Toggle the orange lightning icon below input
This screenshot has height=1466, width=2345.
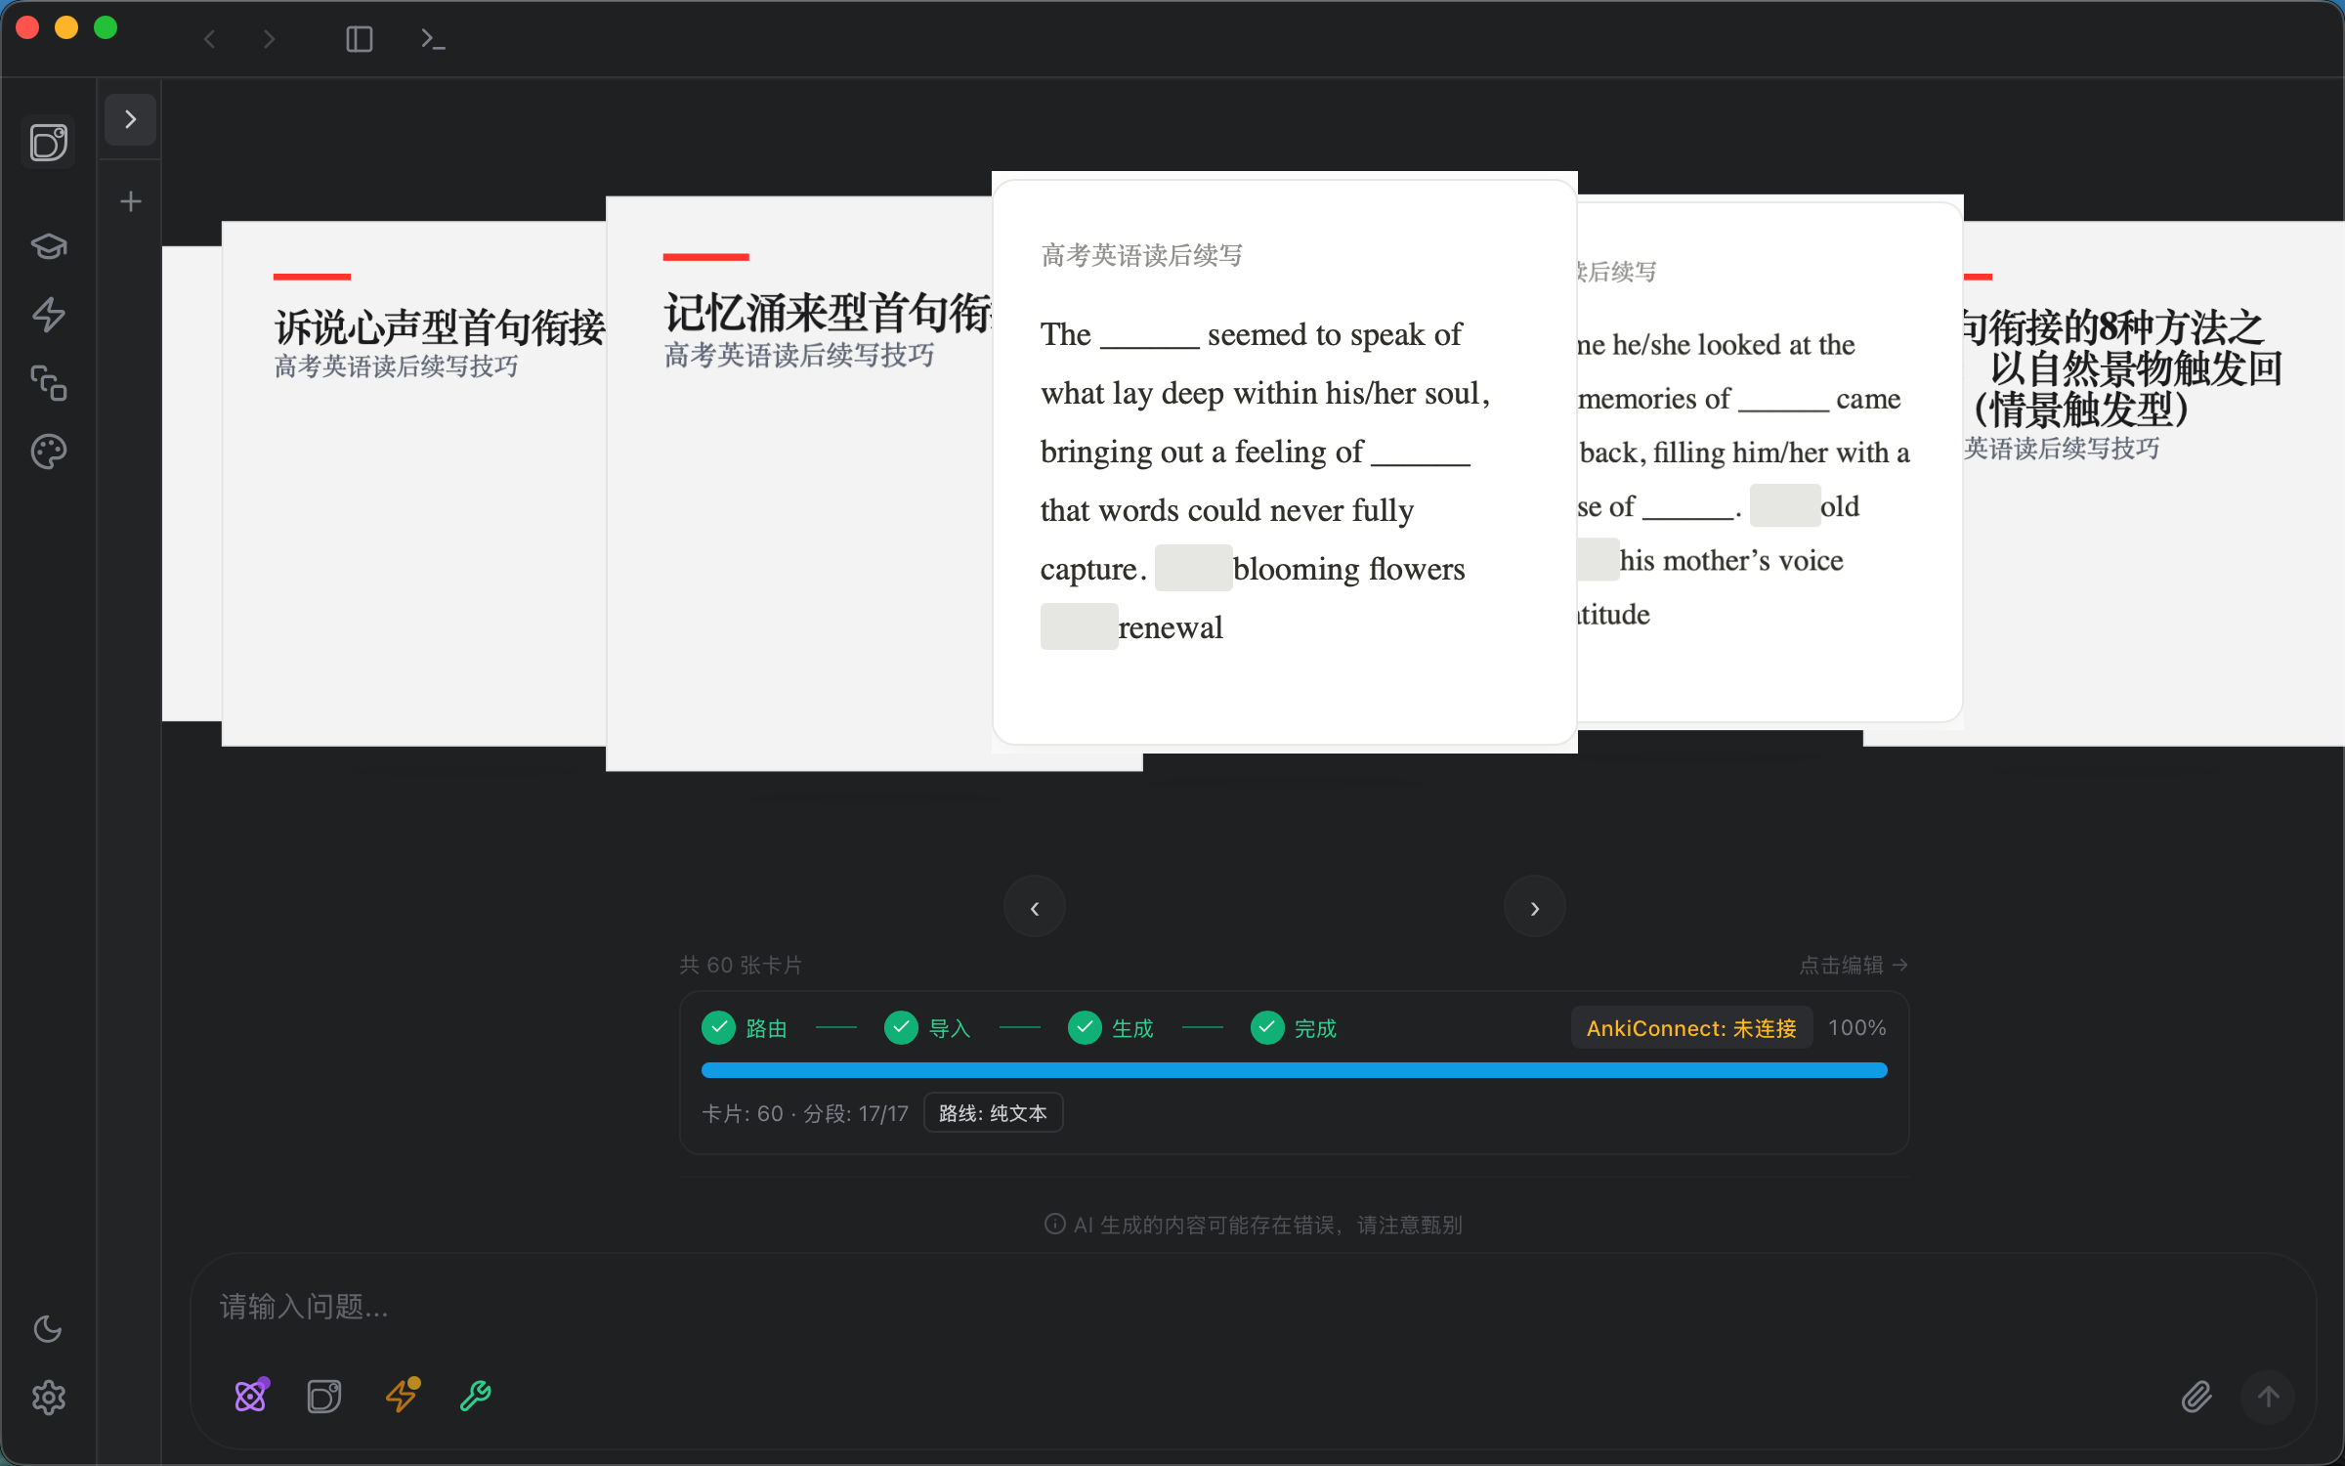402,1396
